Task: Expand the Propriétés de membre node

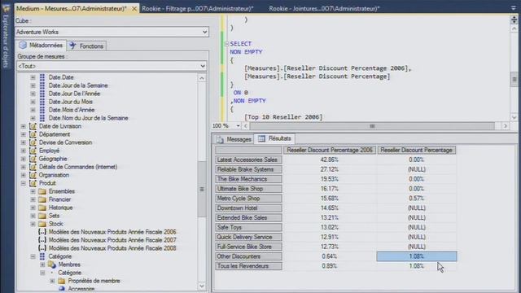Action: (x=52, y=281)
